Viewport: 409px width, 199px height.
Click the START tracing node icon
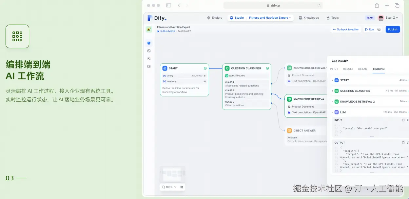[337, 80]
